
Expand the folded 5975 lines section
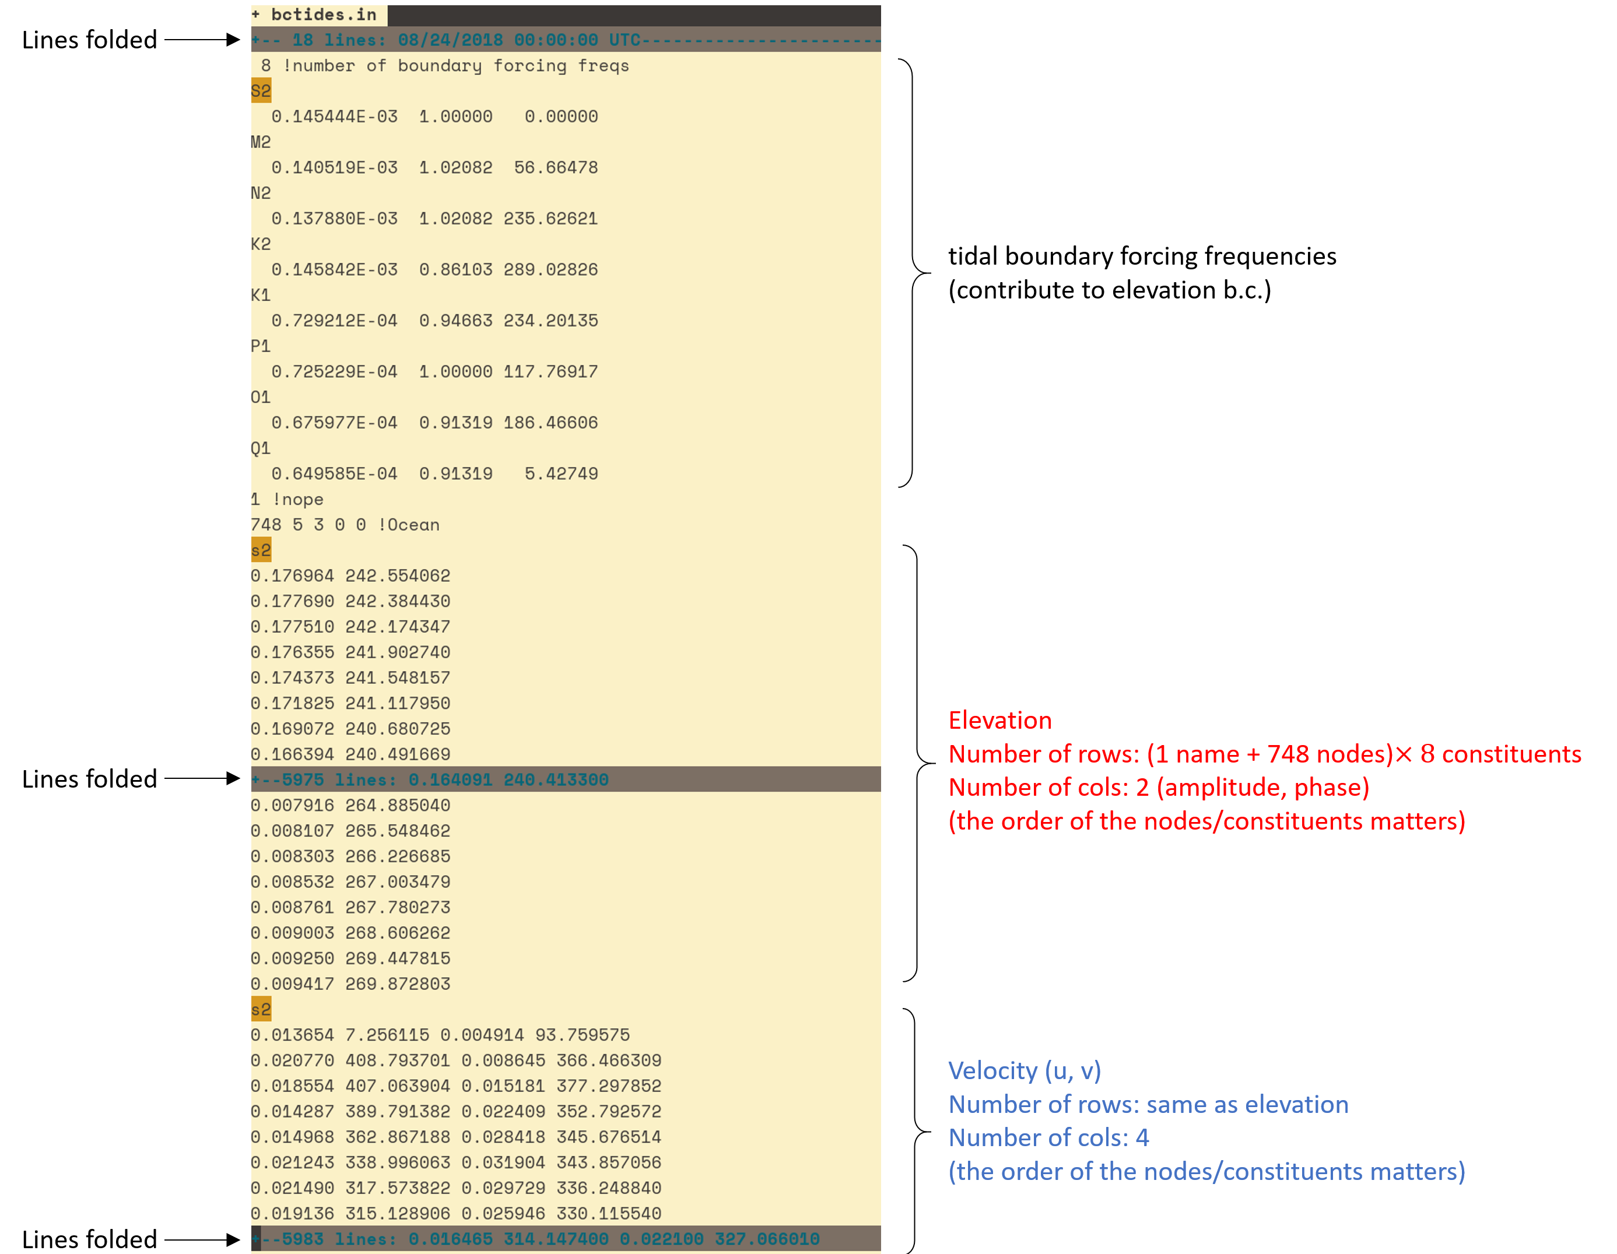[429, 779]
